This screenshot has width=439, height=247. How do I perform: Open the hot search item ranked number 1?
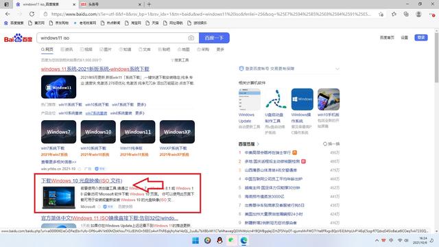coord(268,152)
